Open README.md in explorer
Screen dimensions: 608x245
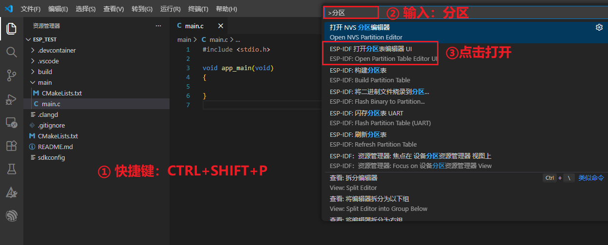(x=96, y=147)
